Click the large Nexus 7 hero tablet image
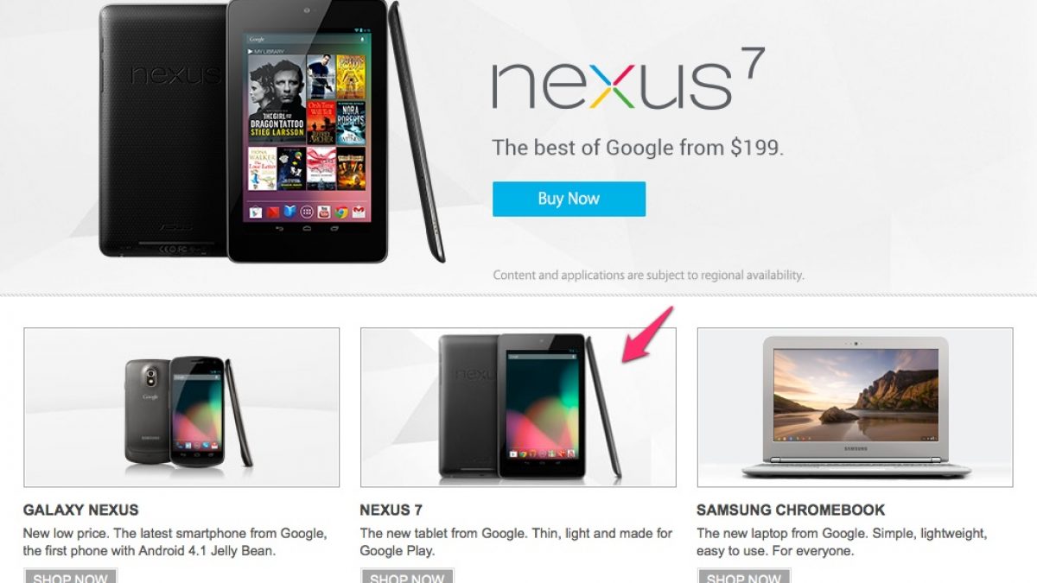The image size is (1037, 583). click(x=273, y=131)
